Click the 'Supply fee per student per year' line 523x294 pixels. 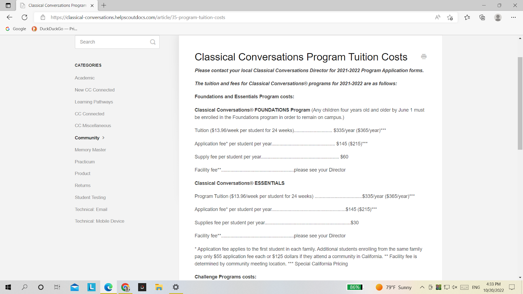(x=272, y=157)
